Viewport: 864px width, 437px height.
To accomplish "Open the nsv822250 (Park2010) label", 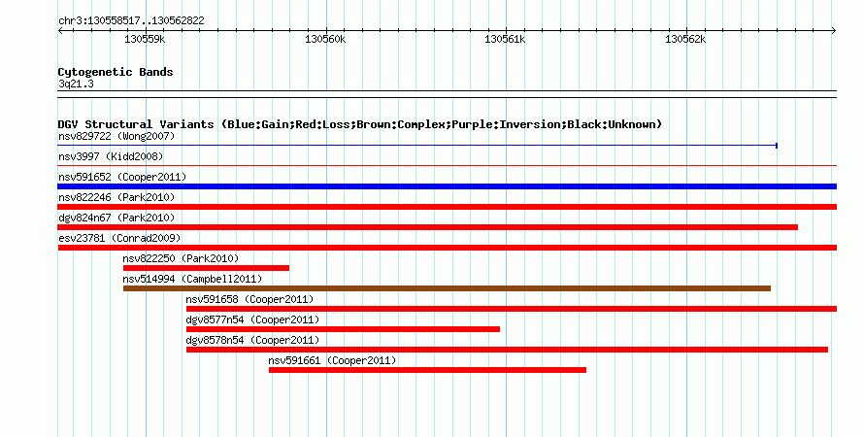I will pos(181,258).
